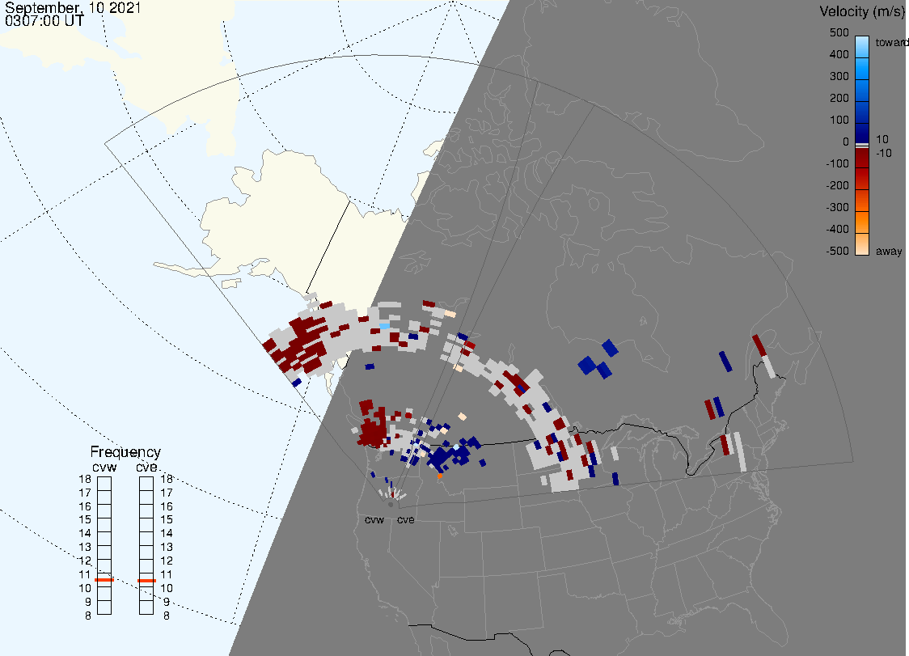The image size is (909, 656).
Task: Select the "away" label on velocity scale
Action: point(889,251)
